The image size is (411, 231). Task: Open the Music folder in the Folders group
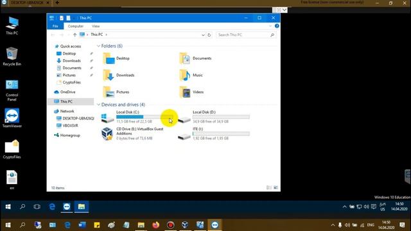191,75
